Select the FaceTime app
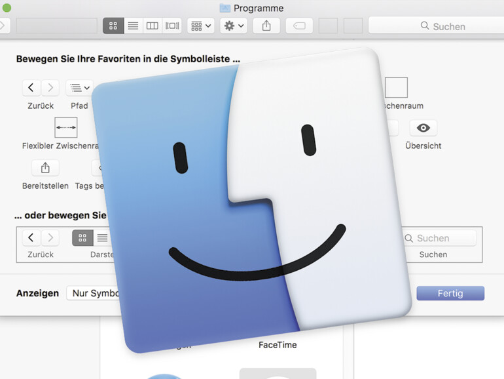This screenshot has height=379, width=504. click(x=278, y=345)
